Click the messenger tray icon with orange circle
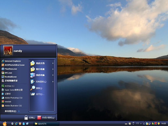 pyautogui.click(x=147, y=123)
